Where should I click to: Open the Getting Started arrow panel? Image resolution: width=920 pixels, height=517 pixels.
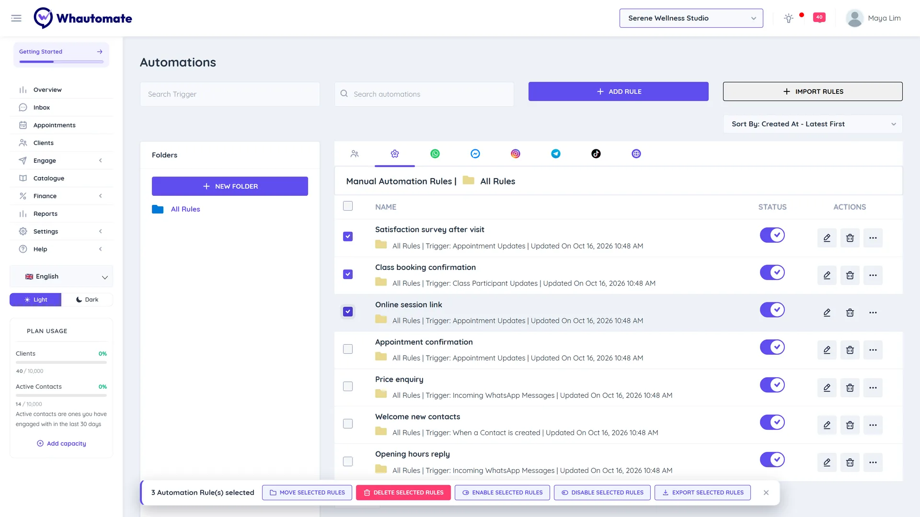[100, 52]
